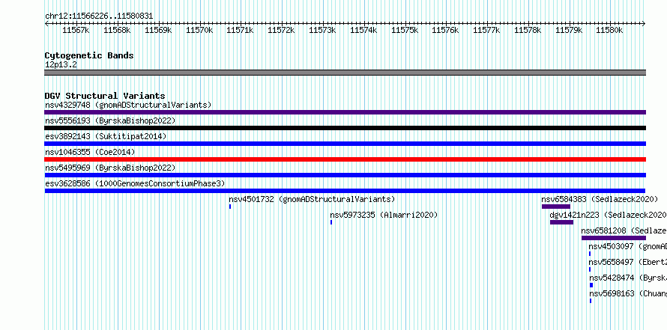Click the black nsv5556193 variant bar
Viewport: 667px width, 330px height.
click(345, 128)
